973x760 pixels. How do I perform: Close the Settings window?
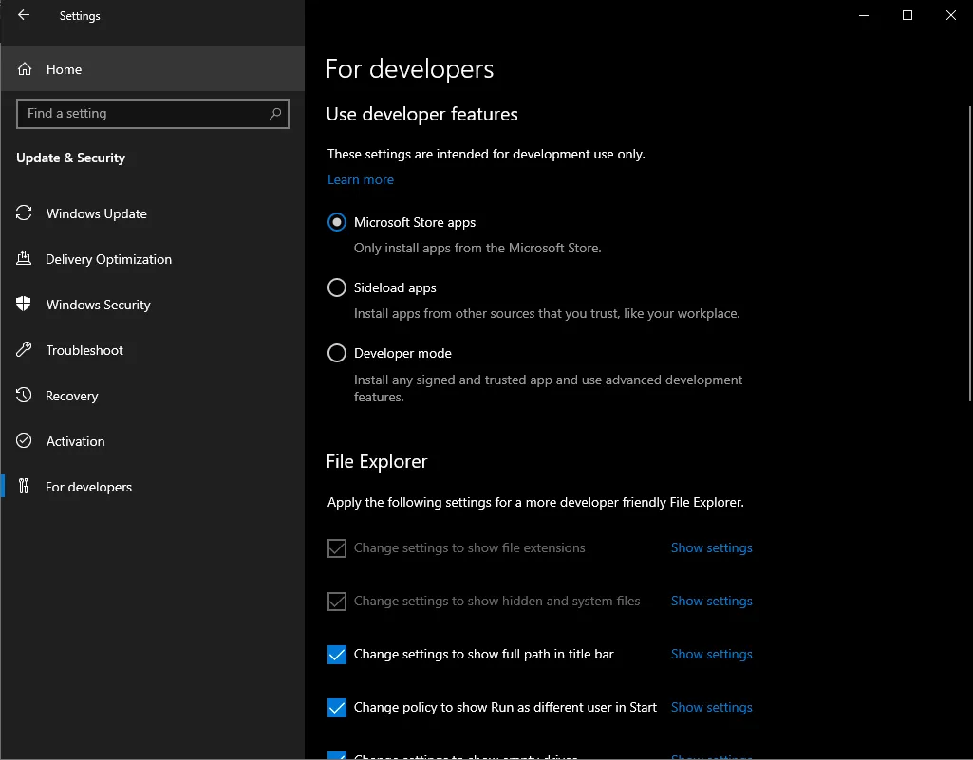pyautogui.click(x=950, y=15)
